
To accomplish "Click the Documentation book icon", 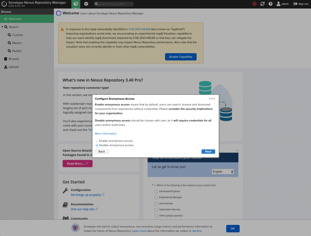I will (x=66, y=205).
